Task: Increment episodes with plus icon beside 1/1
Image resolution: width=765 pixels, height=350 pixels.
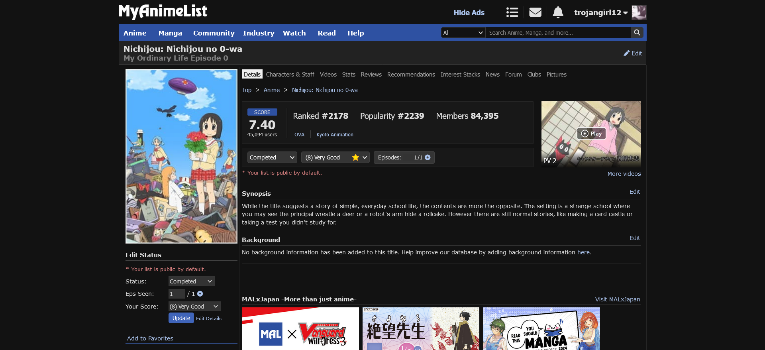Action: coord(428,157)
